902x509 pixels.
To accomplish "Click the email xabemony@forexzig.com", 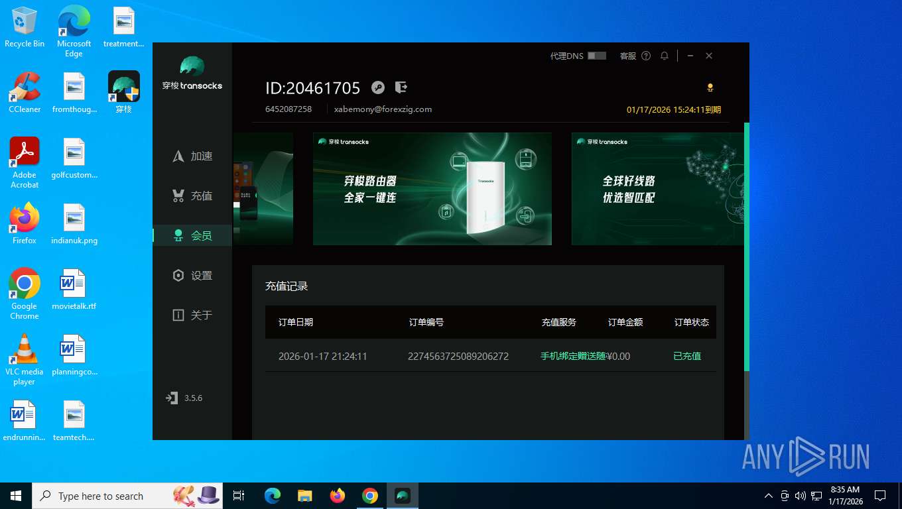I will (383, 109).
